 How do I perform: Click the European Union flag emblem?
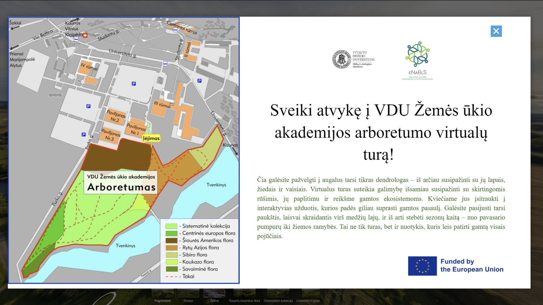click(x=422, y=266)
